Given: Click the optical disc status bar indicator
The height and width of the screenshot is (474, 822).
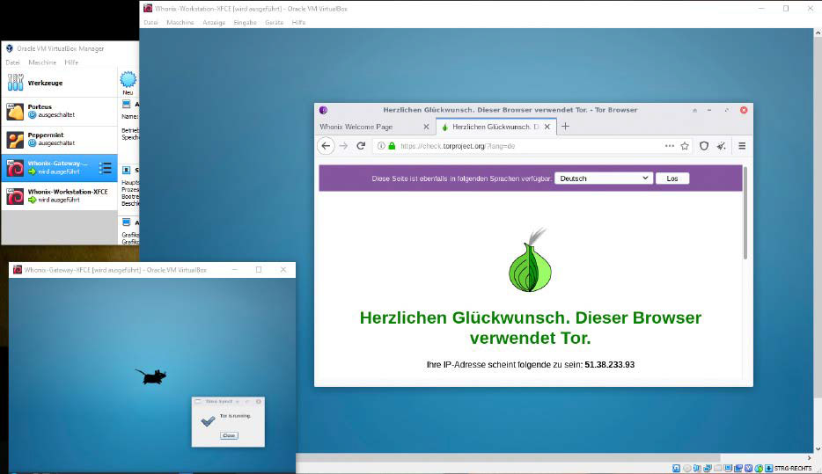Looking at the screenshot, I should [x=686, y=468].
